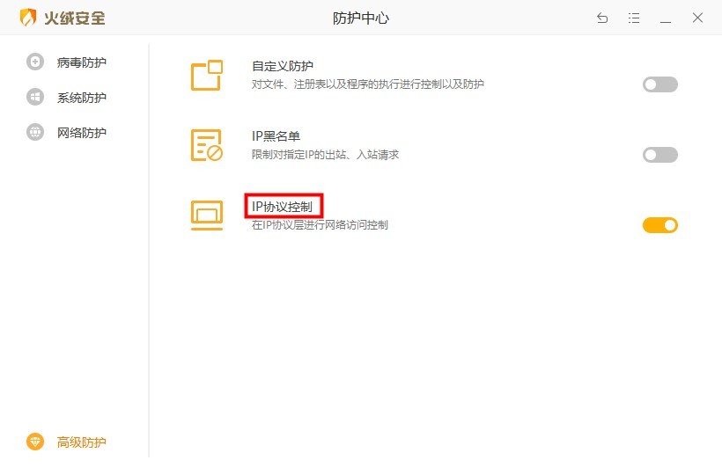Click the virus protection sidebar icon

tap(35, 62)
